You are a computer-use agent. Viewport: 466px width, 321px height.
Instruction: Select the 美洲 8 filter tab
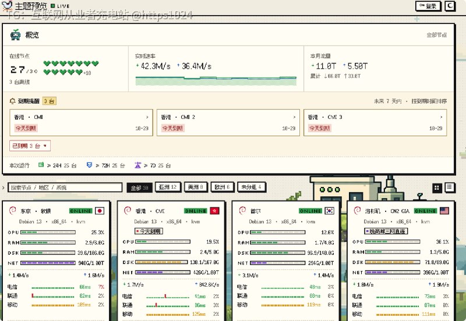click(196, 187)
